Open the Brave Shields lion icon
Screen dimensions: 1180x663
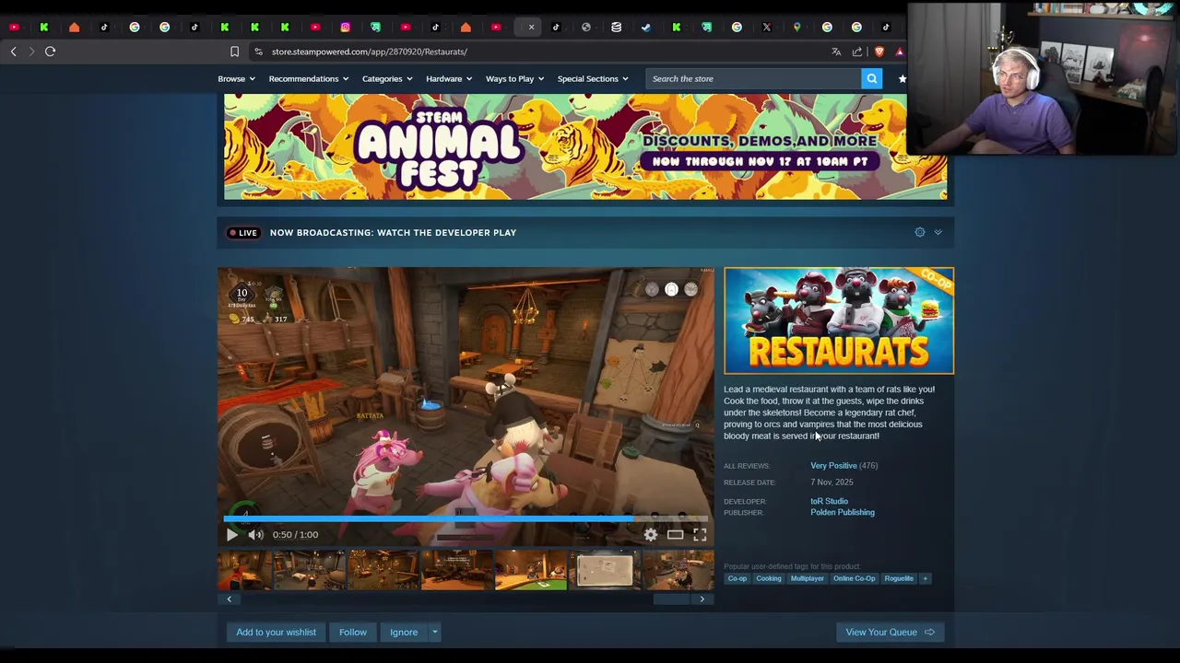coord(879,52)
